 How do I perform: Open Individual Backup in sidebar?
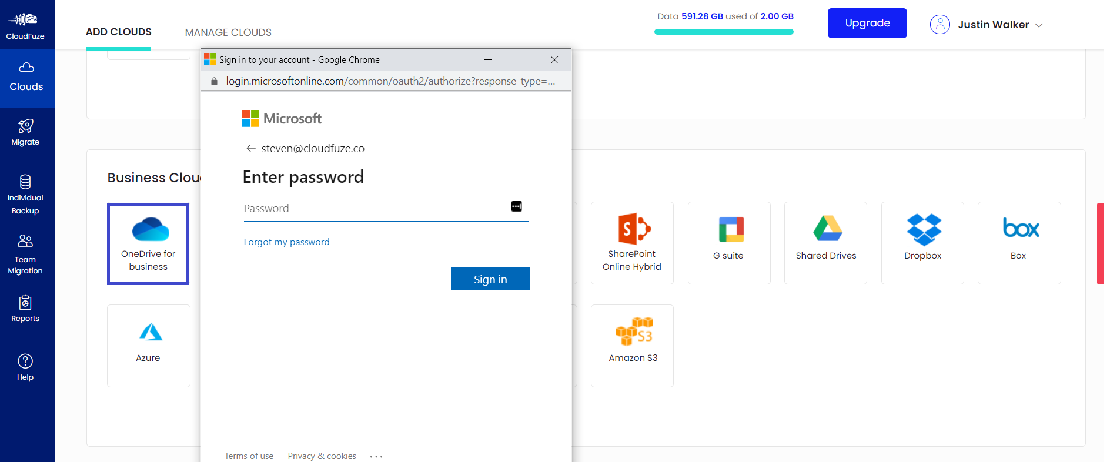pyautogui.click(x=25, y=195)
